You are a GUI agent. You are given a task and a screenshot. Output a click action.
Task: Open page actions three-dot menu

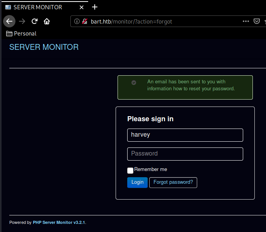(x=246, y=21)
